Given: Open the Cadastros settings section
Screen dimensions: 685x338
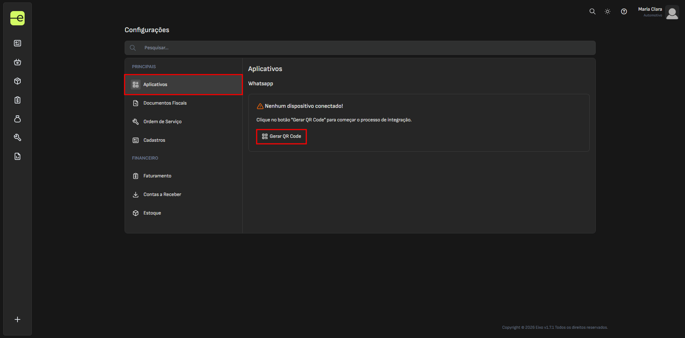Looking at the screenshot, I should 154,140.
